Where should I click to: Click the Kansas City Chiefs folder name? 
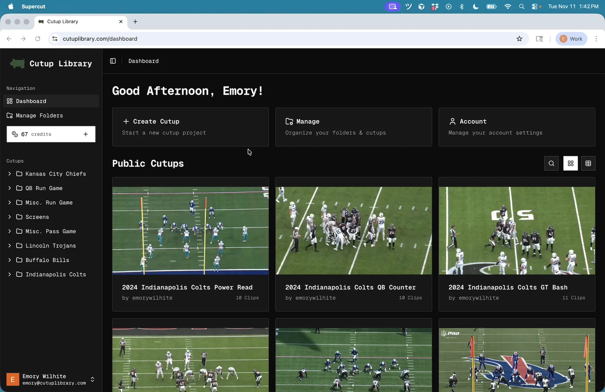56,174
